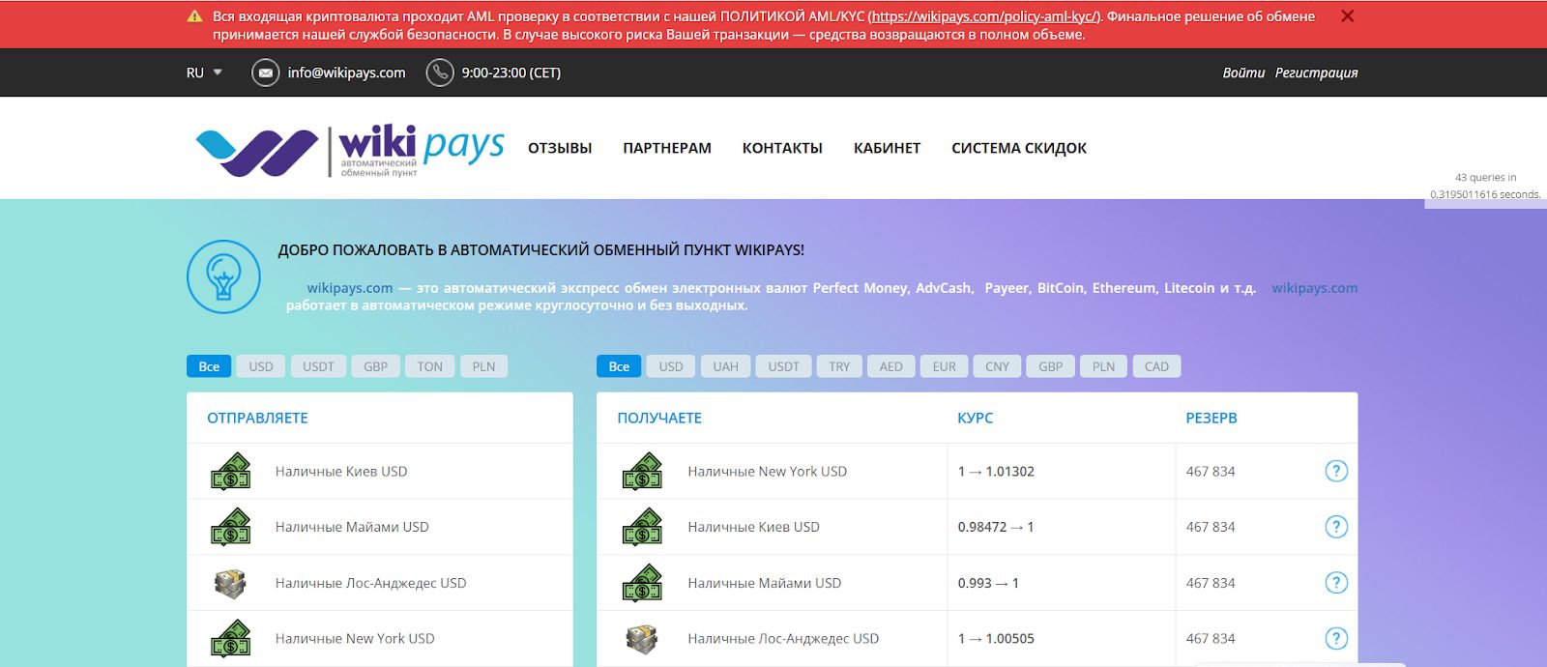Viewport: 1547px width, 667px height.
Task: Filter send currencies by GBP
Action: [x=375, y=366]
